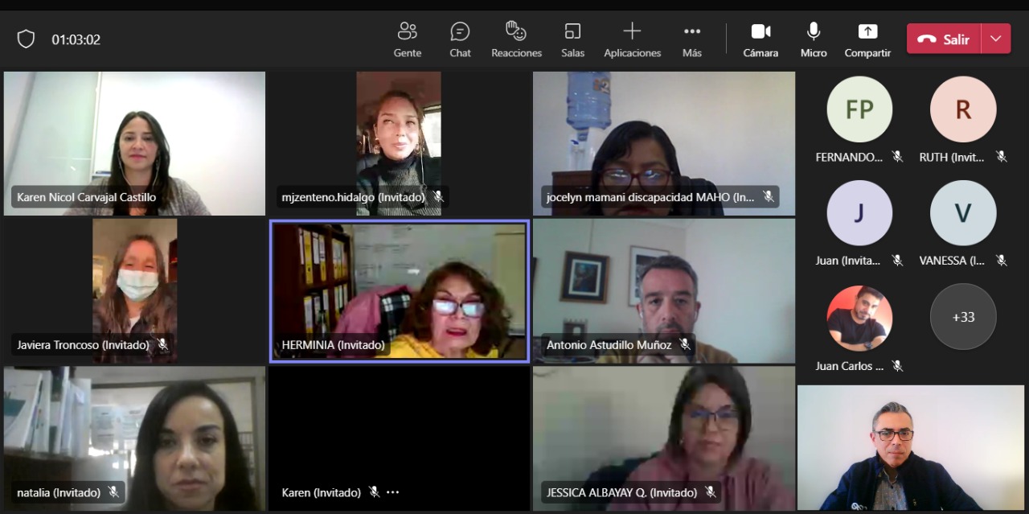
Task: Click the VANESSA participant name
Action: (x=952, y=261)
